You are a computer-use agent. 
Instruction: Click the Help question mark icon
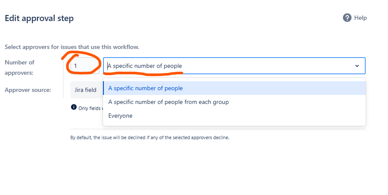[x=347, y=18]
